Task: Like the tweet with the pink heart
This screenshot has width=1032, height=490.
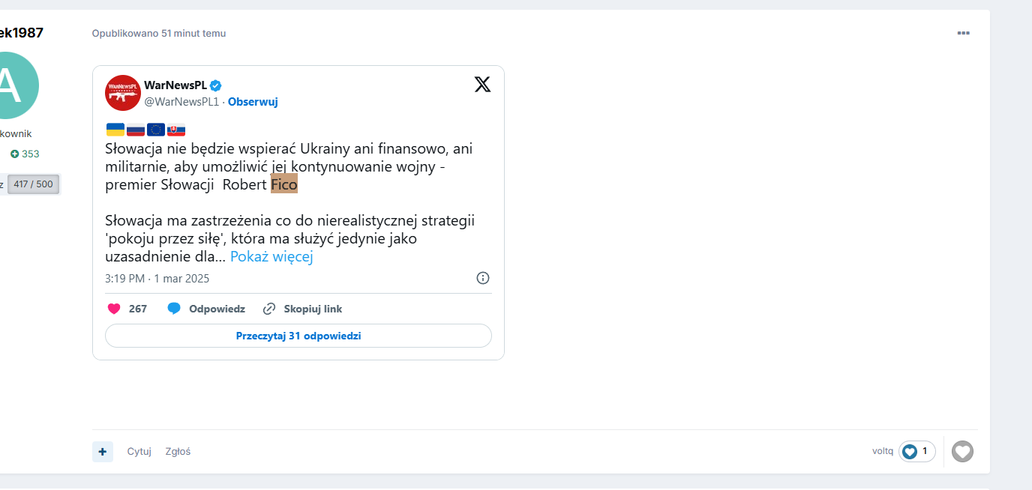Action: click(114, 309)
